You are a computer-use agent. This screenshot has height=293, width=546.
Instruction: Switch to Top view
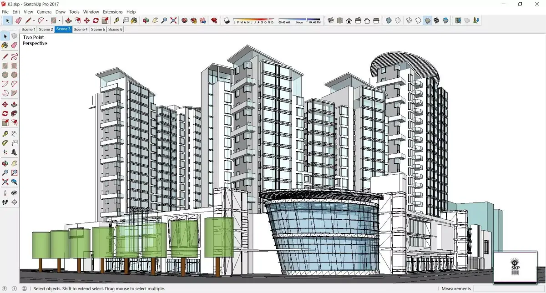click(x=339, y=20)
